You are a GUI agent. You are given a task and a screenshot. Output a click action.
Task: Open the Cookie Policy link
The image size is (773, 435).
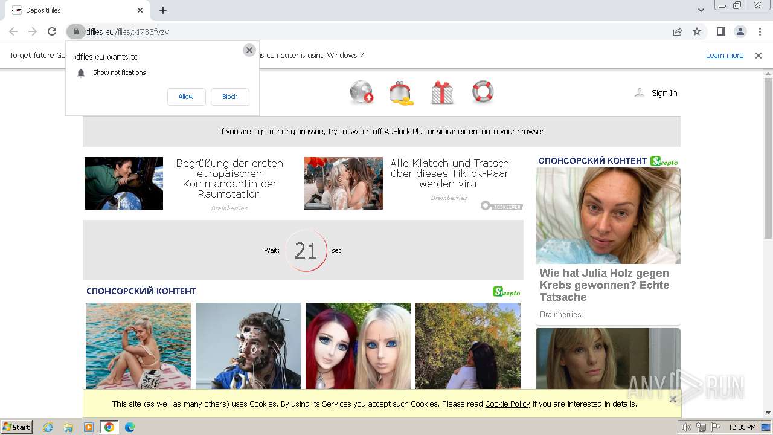click(x=507, y=404)
